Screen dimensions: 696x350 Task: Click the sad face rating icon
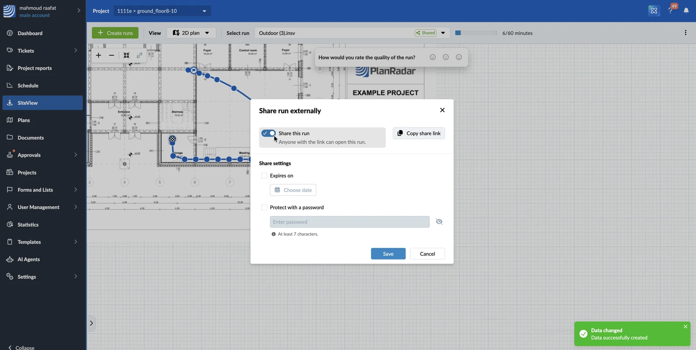[433, 57]
